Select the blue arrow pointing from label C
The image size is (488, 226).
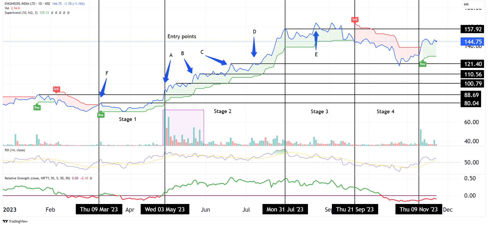pos(216,60)
